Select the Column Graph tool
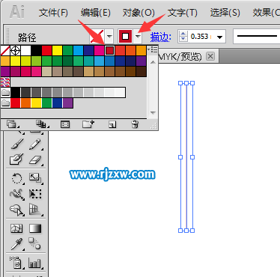Viewport: 280px width, 277px height. 35,263
